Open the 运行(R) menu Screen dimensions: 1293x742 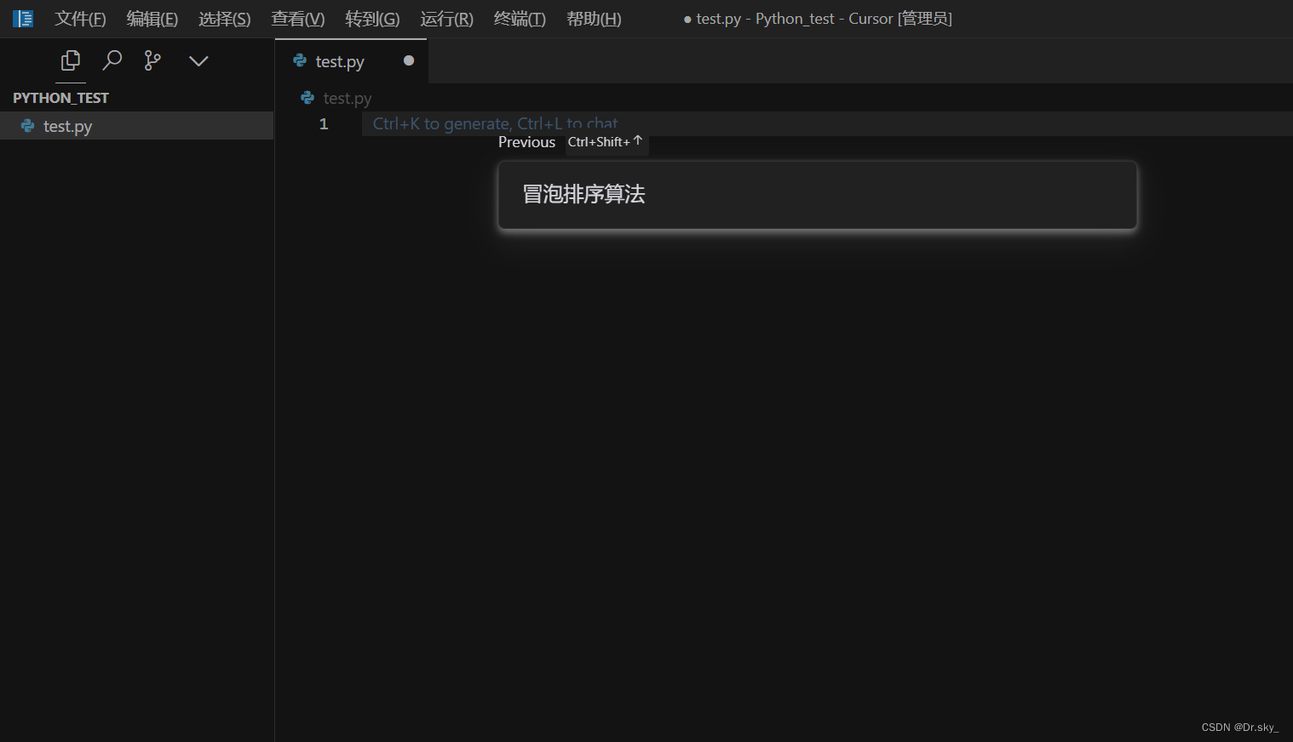click(446, 19)
